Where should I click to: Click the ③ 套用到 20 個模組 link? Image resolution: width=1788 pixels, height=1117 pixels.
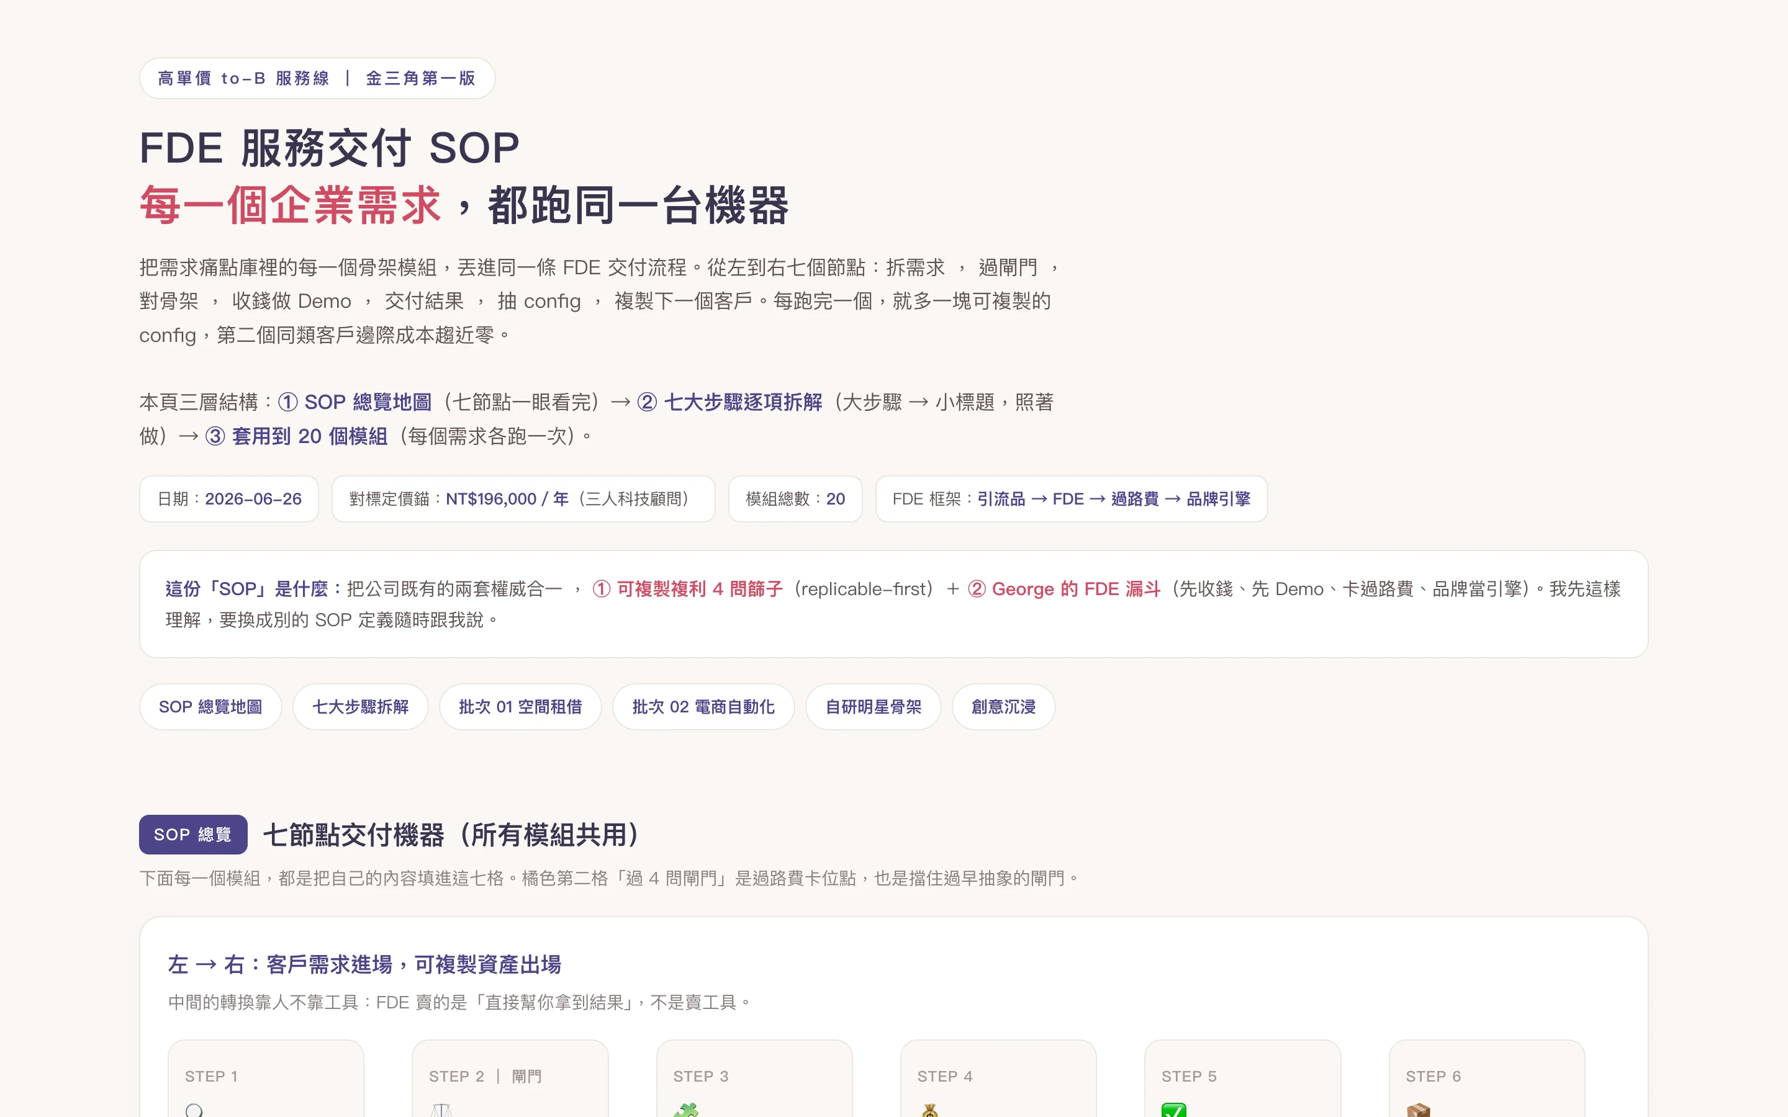click(x=296, y=436)
